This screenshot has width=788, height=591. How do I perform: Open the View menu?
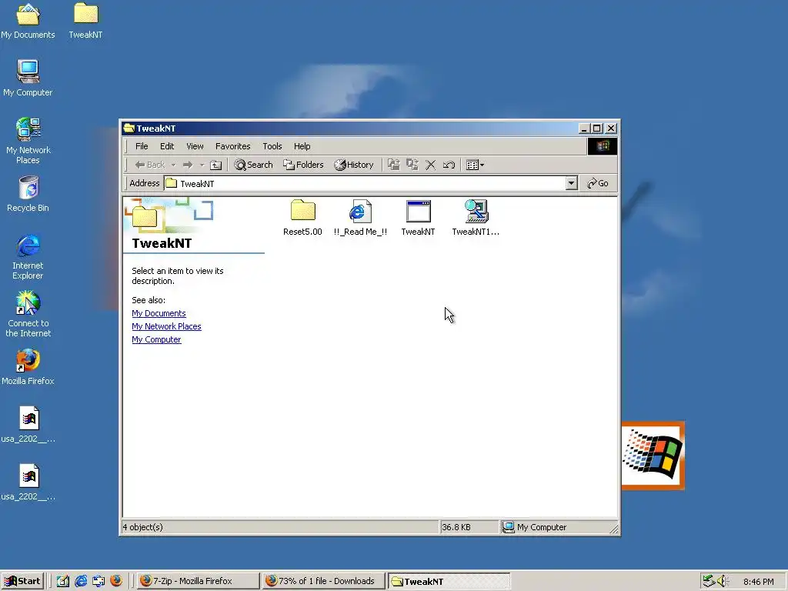point(195,146)
